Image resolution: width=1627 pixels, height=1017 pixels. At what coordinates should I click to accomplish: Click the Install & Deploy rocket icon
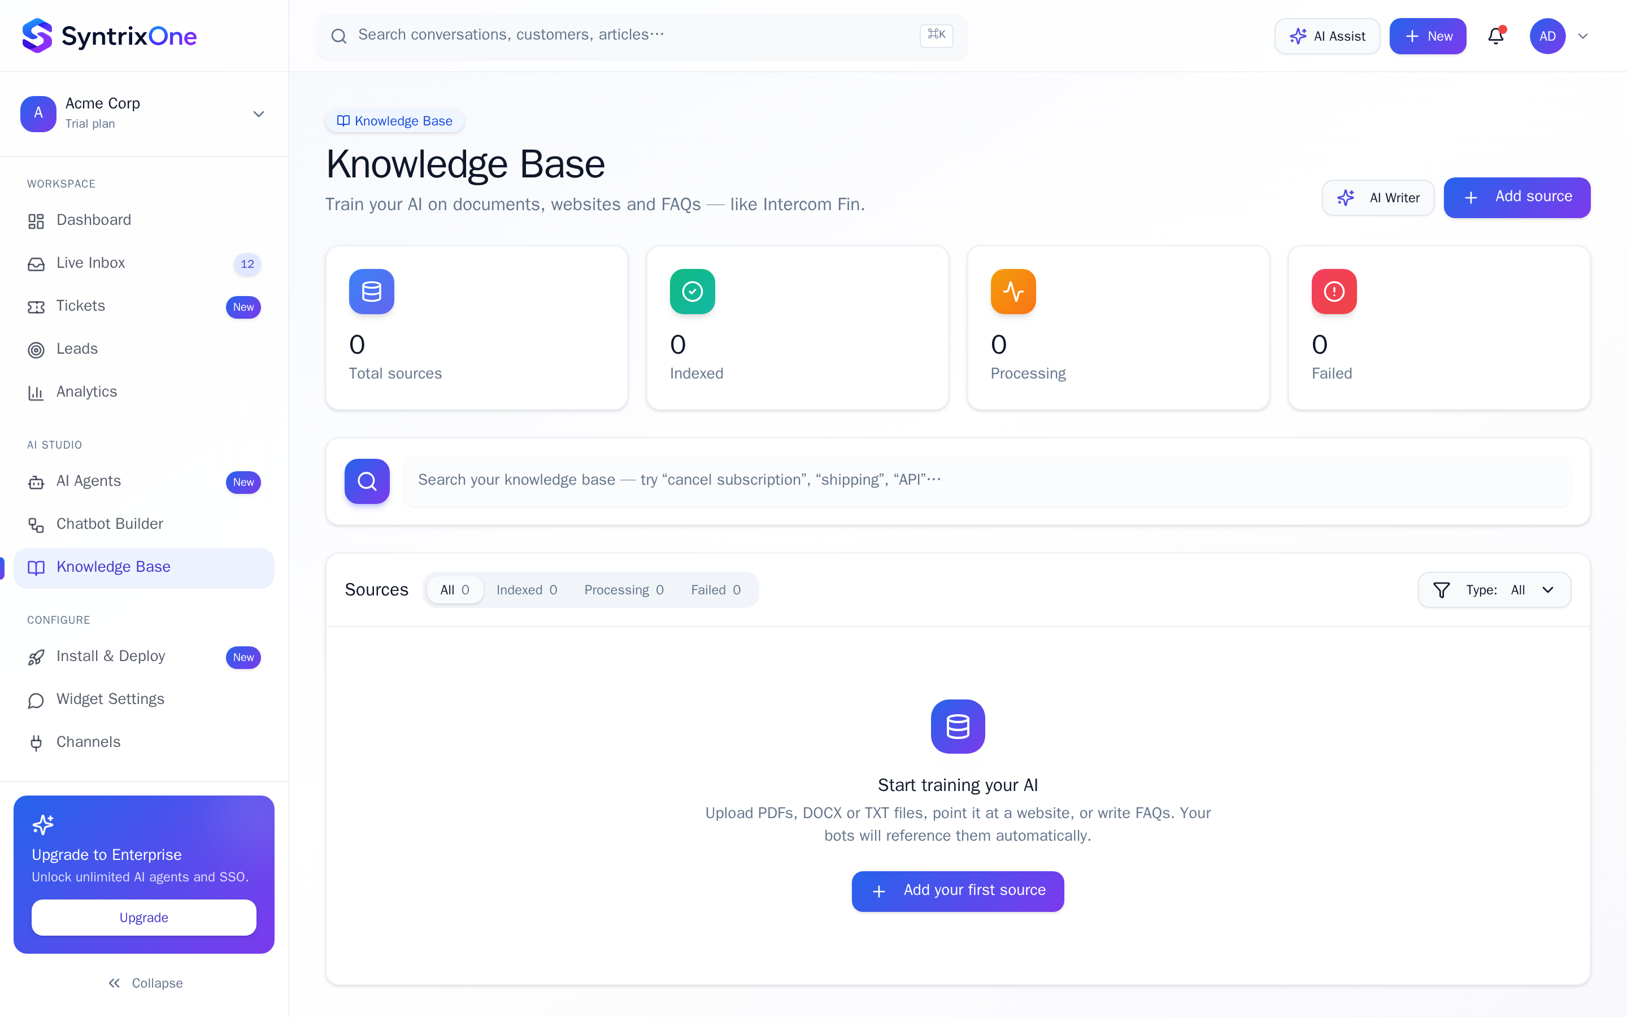[36, 657]
